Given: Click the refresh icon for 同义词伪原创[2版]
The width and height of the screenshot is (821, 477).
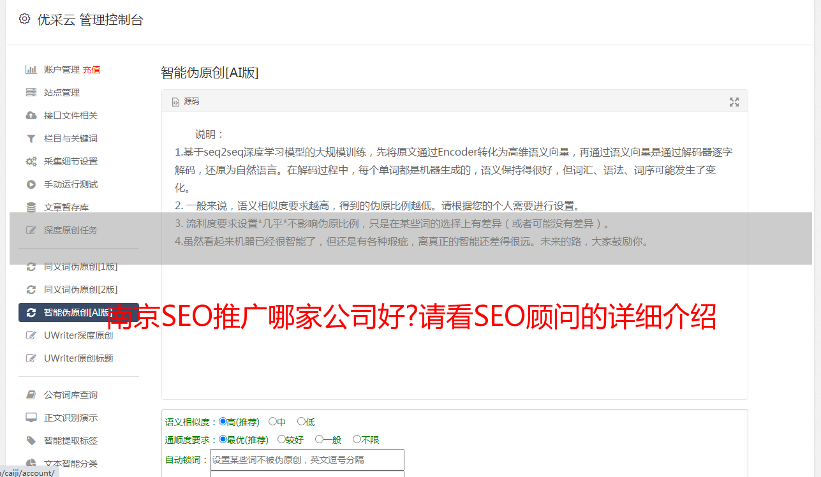Looking at the screenshot, I should 31,290.
